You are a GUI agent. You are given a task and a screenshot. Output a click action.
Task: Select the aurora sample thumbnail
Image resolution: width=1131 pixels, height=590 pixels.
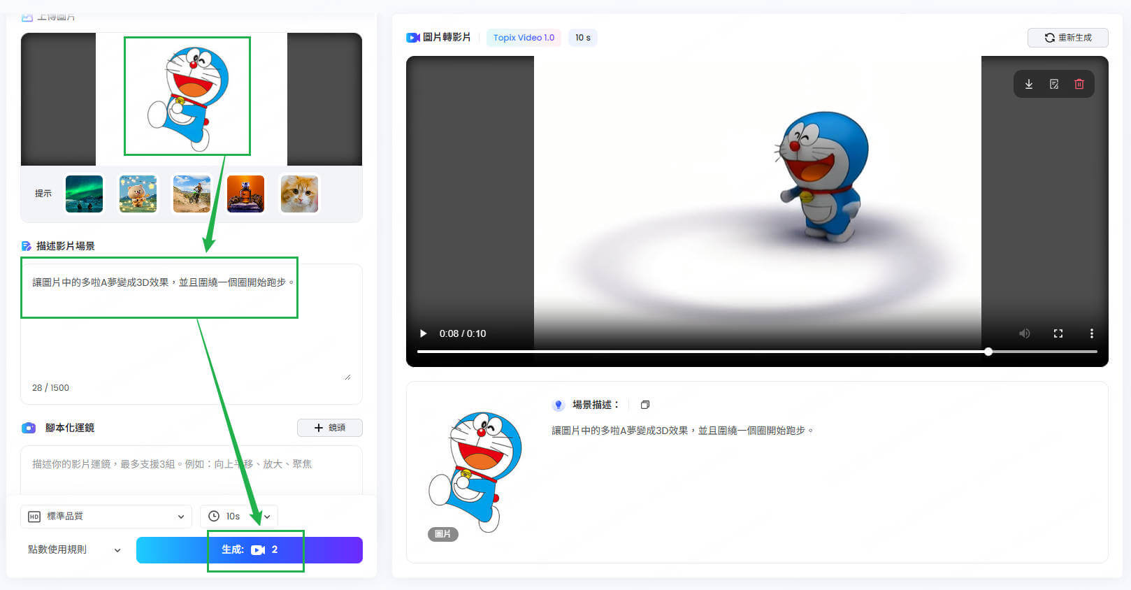(84, 194)
